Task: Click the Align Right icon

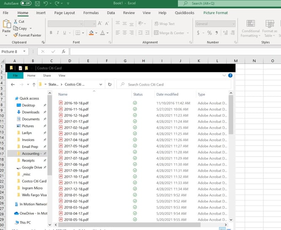Action: (x=131, y=33)
